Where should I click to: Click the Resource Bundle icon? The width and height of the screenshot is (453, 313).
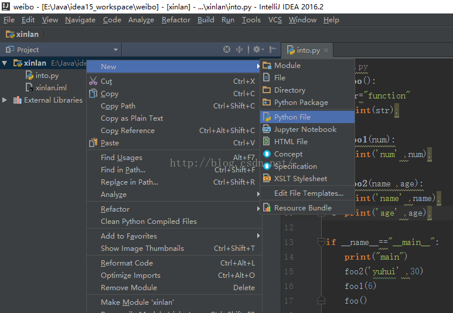(x=267, y=207)
